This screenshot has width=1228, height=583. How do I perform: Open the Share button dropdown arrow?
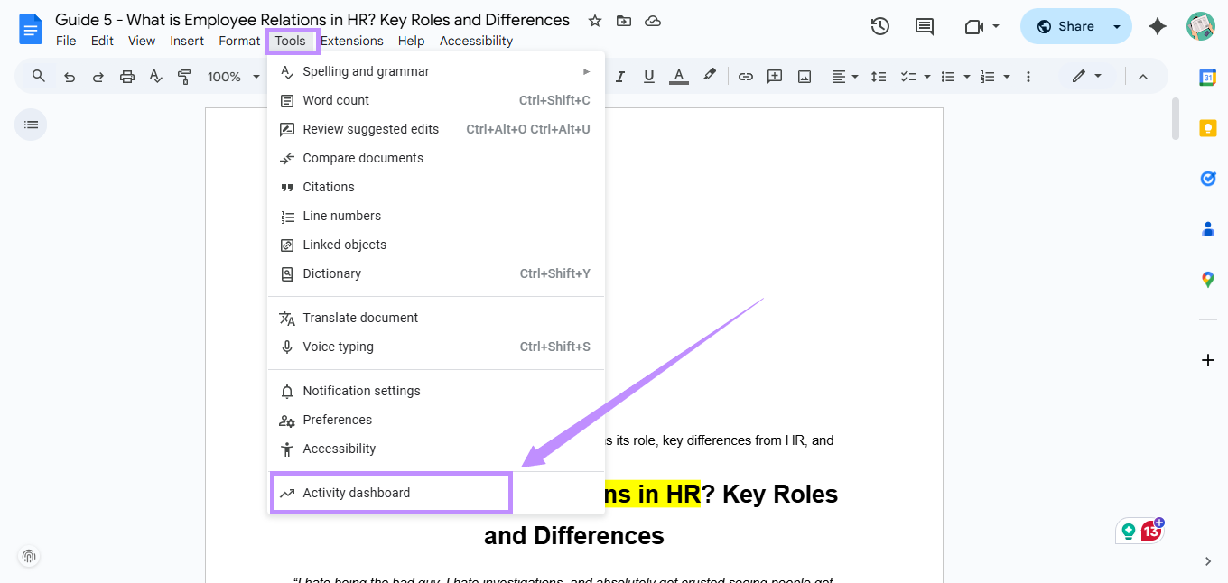coord(1117,26)
